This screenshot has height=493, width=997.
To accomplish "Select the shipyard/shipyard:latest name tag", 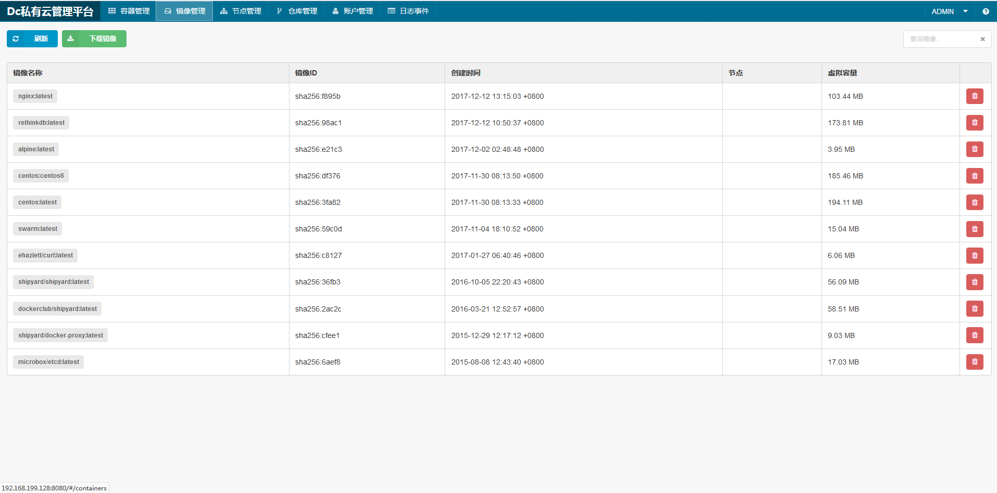I will 54,282.
